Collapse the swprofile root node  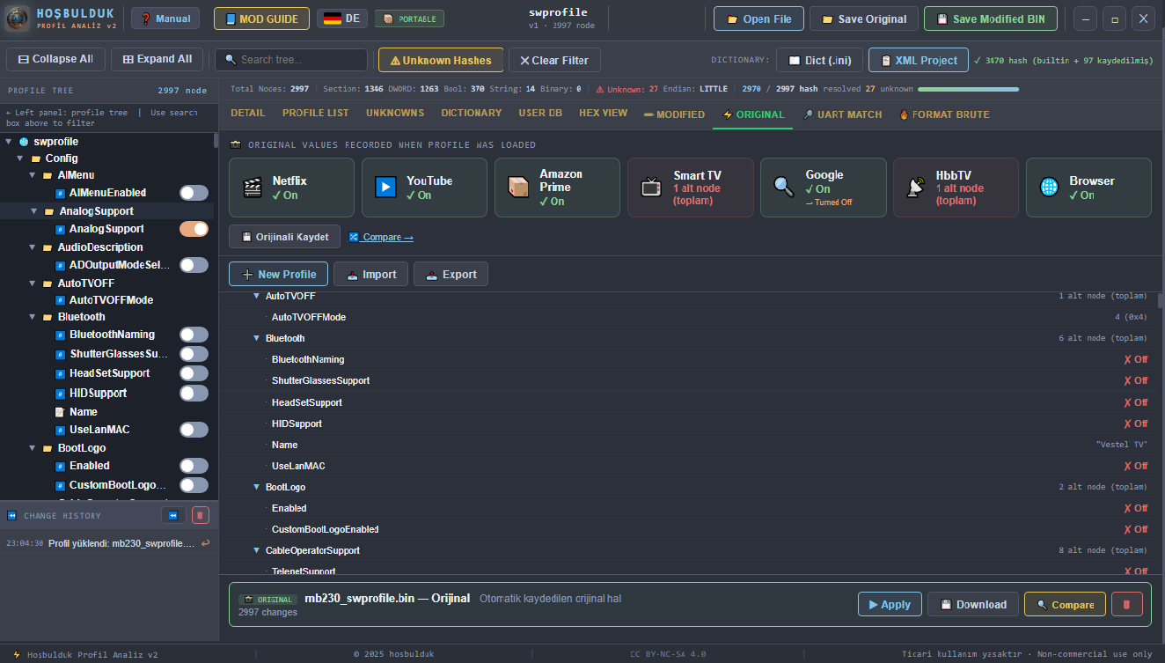point(9,142)
